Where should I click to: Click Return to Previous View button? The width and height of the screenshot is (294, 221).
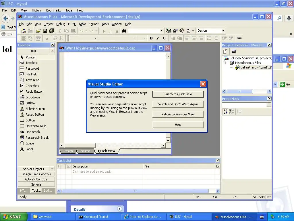coord(178,114)
